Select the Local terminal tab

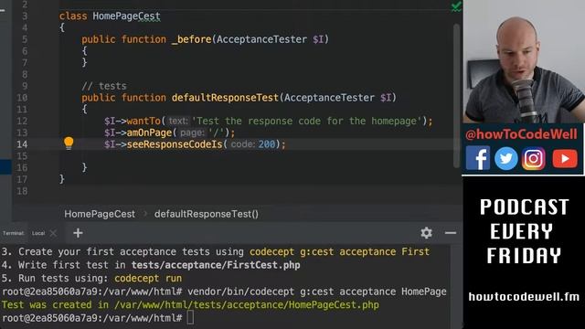point(38,233)
